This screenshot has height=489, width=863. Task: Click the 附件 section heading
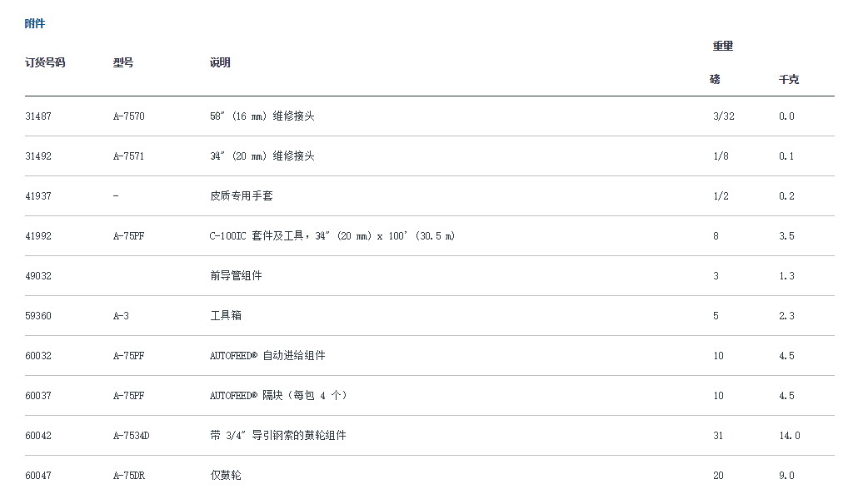point(35,23)
